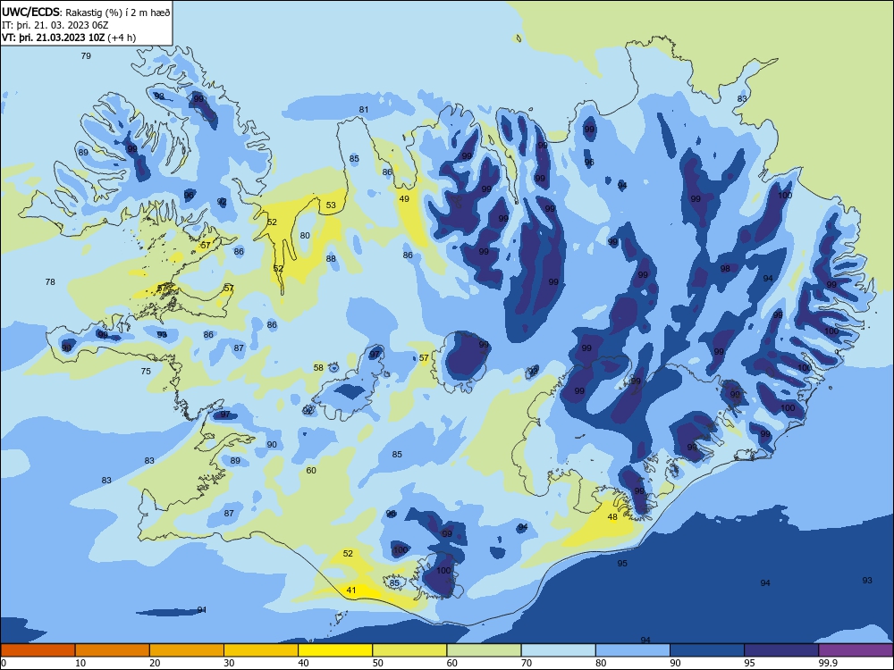Click the '99.9' legend scale label
The image size is (894, 670).
pos(828,663)
